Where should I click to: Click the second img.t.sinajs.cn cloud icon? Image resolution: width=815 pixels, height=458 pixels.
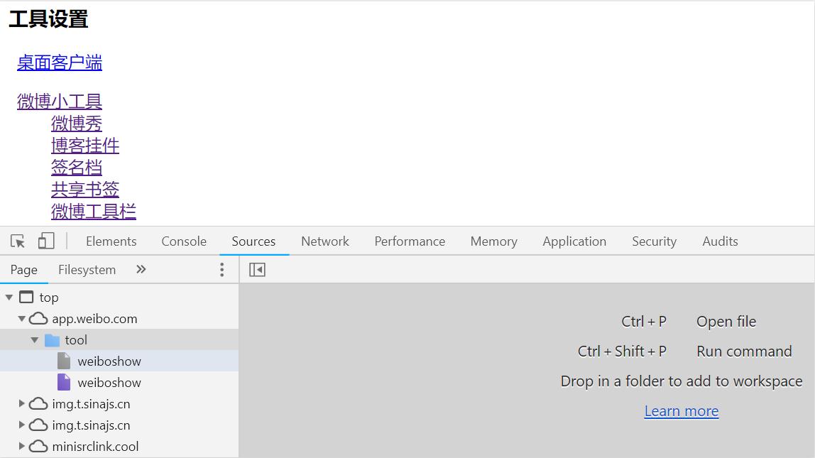click(x=38, y=425)
